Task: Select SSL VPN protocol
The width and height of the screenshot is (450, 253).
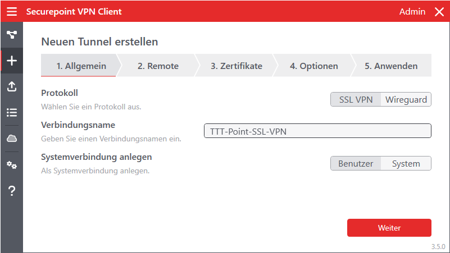Action: [x=356, y=100]
